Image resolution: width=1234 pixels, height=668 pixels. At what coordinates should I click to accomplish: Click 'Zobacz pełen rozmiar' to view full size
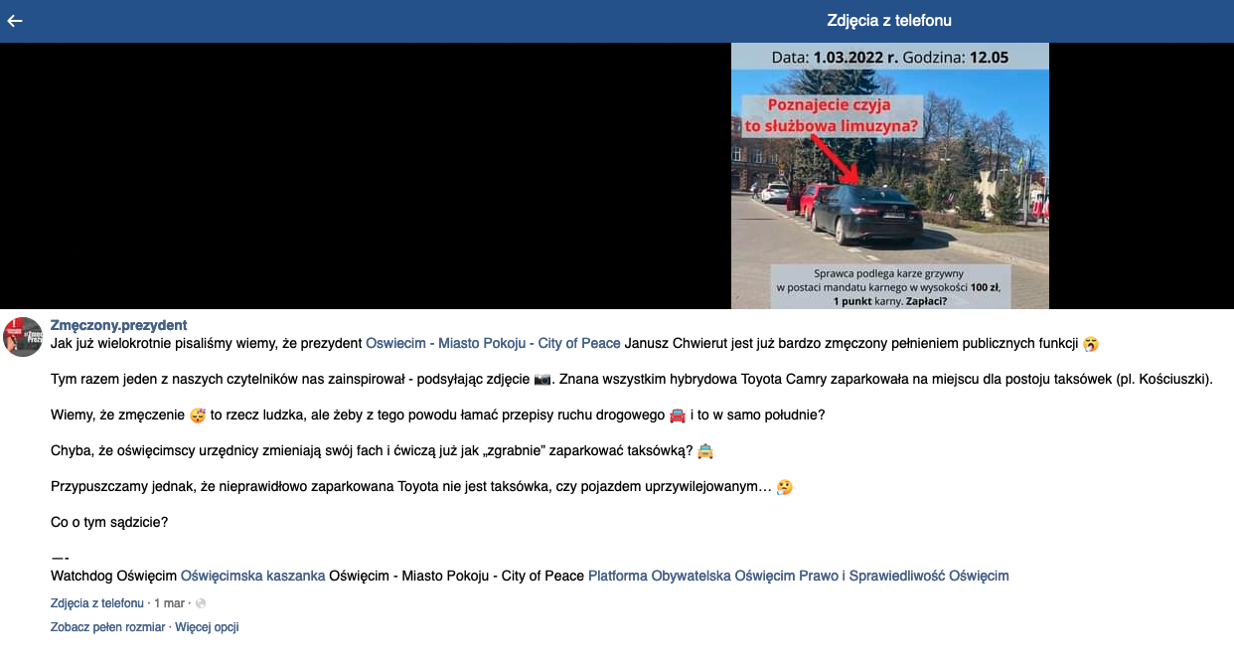(108, 627)
